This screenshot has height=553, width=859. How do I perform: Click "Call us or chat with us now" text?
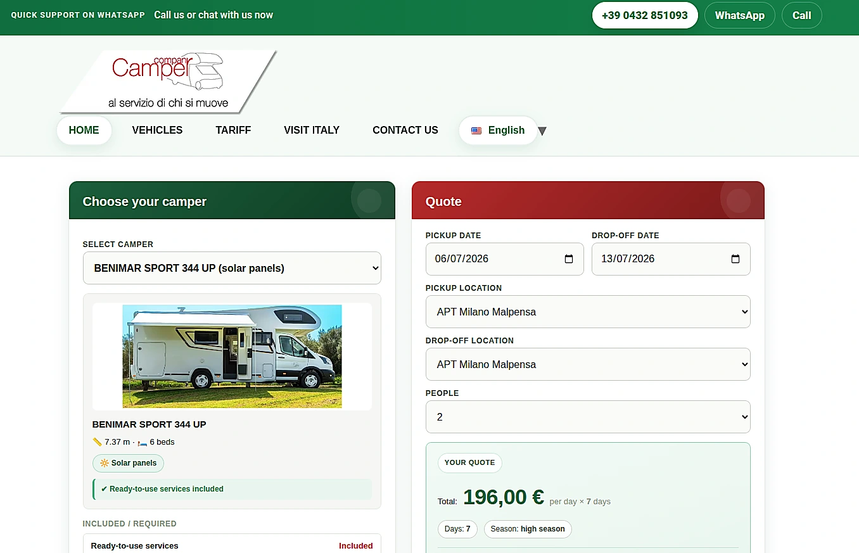213,15
